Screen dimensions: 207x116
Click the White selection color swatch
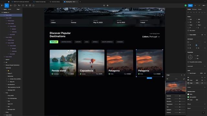(188, 94)
